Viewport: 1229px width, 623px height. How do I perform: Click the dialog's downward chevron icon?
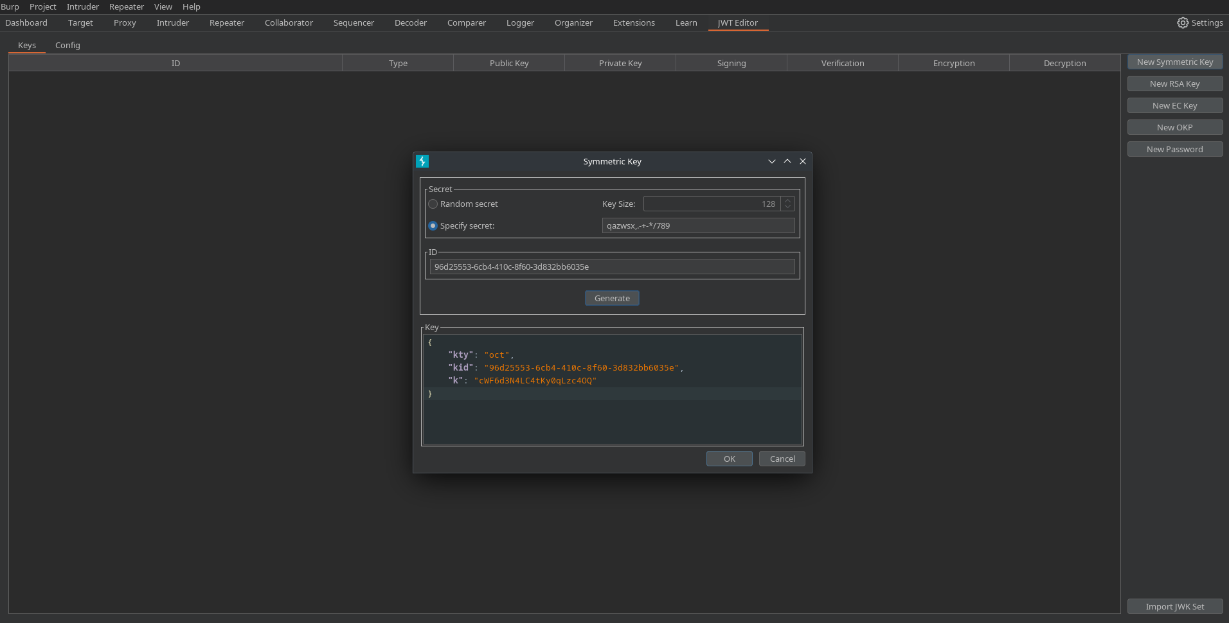(771, 161)
